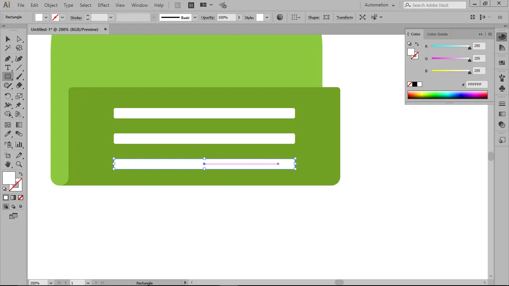Choose the Gradient tool
Viewport: 509px width, 286px height.
point(19,125)
